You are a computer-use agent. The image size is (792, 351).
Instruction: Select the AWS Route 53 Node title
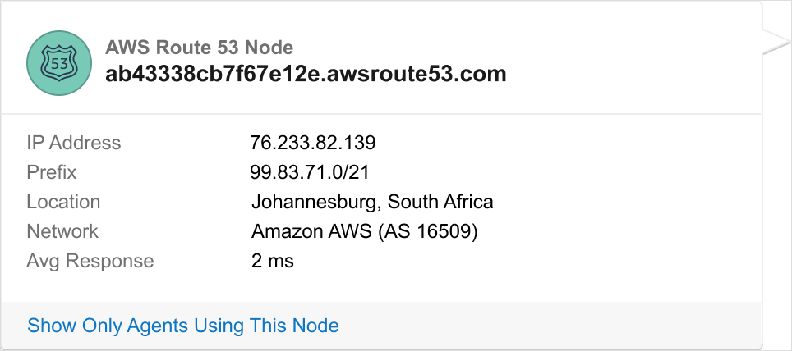coord(199,48)
